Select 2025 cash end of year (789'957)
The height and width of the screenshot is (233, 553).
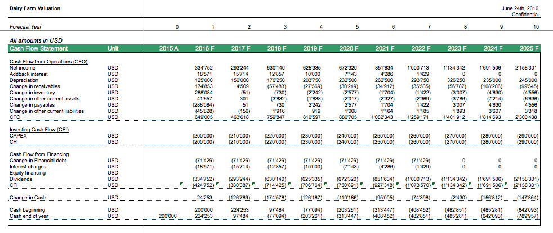[528, 216]
